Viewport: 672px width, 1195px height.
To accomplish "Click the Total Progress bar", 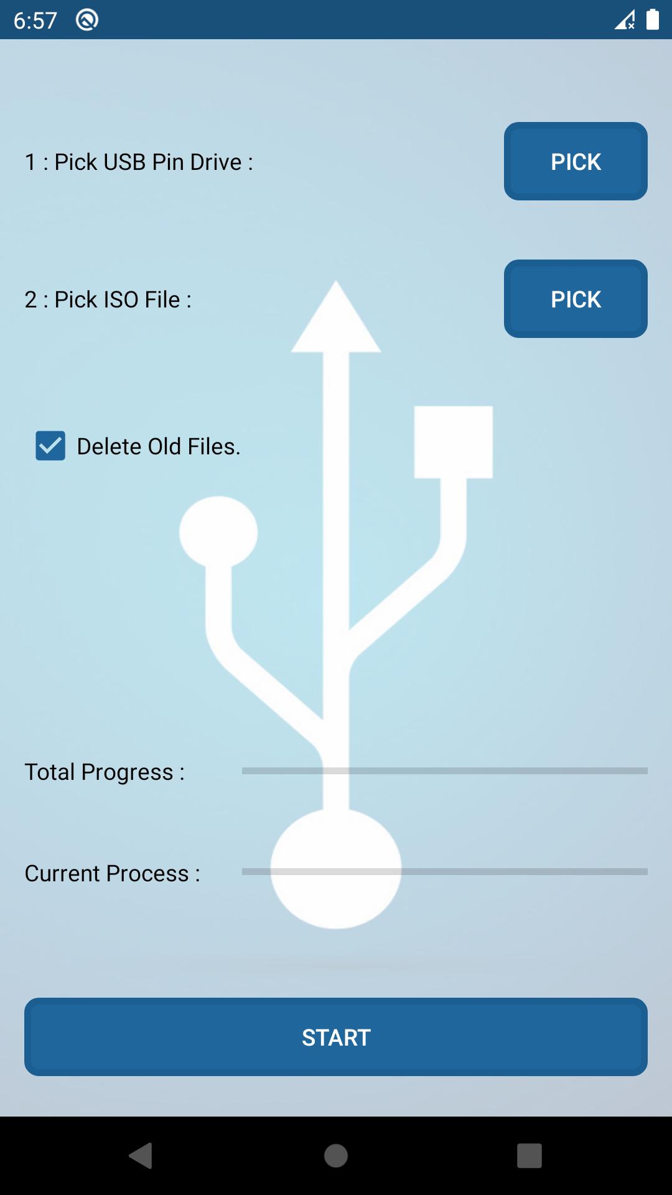I will (445, 771).
